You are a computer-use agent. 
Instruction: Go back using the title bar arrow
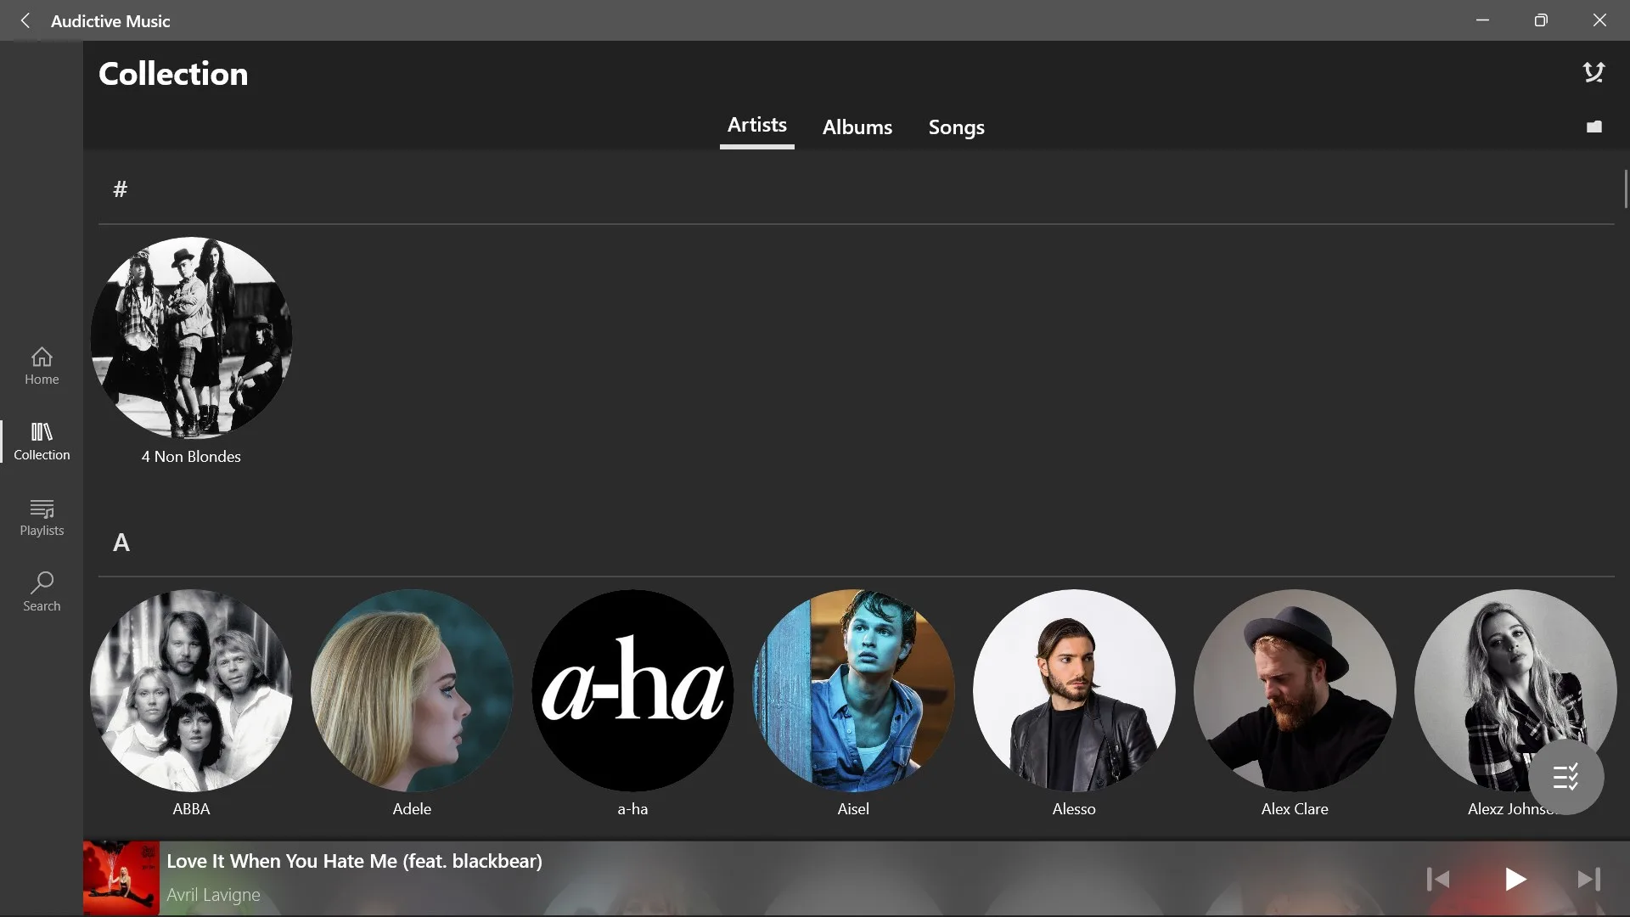tap(25, 20)
